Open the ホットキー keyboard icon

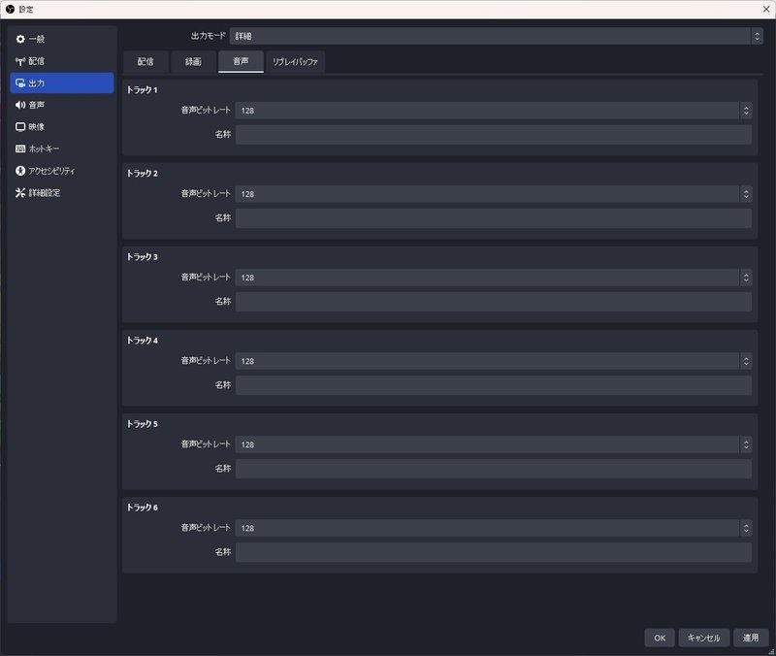(20, 148)
